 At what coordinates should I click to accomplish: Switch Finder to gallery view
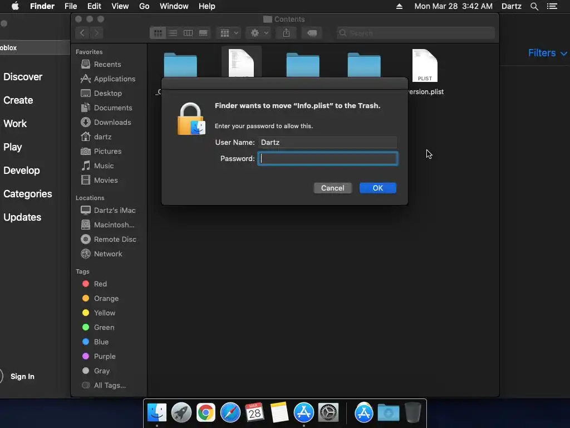coord(203,33)
